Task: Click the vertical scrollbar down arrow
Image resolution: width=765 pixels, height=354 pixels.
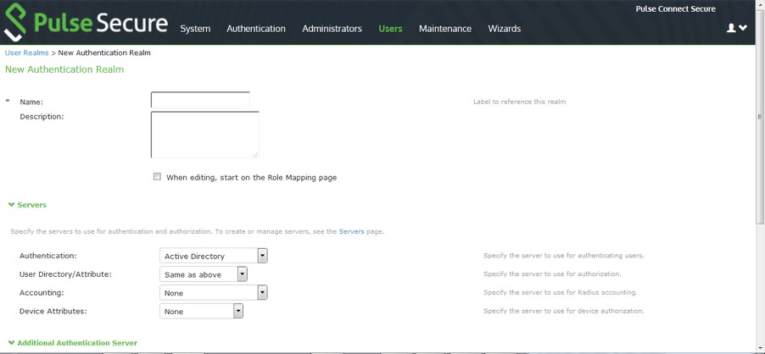Action: point(760,348)
